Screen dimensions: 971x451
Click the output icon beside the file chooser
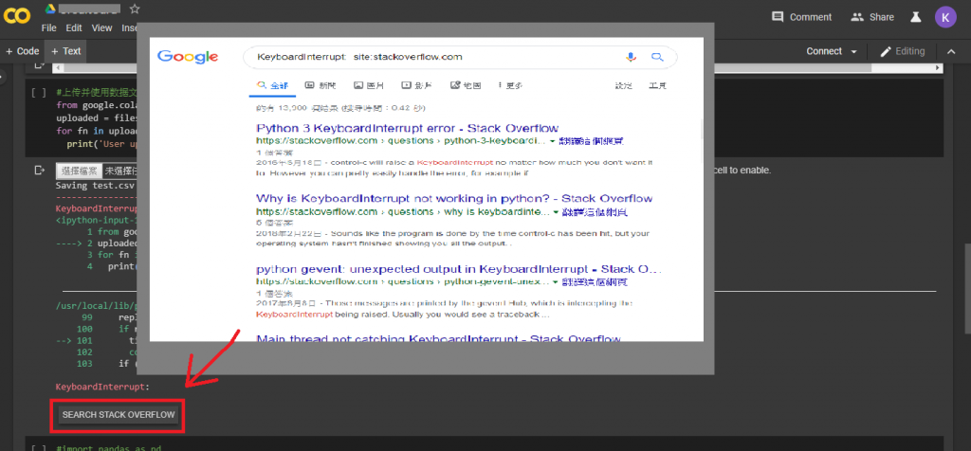(40, 170)
